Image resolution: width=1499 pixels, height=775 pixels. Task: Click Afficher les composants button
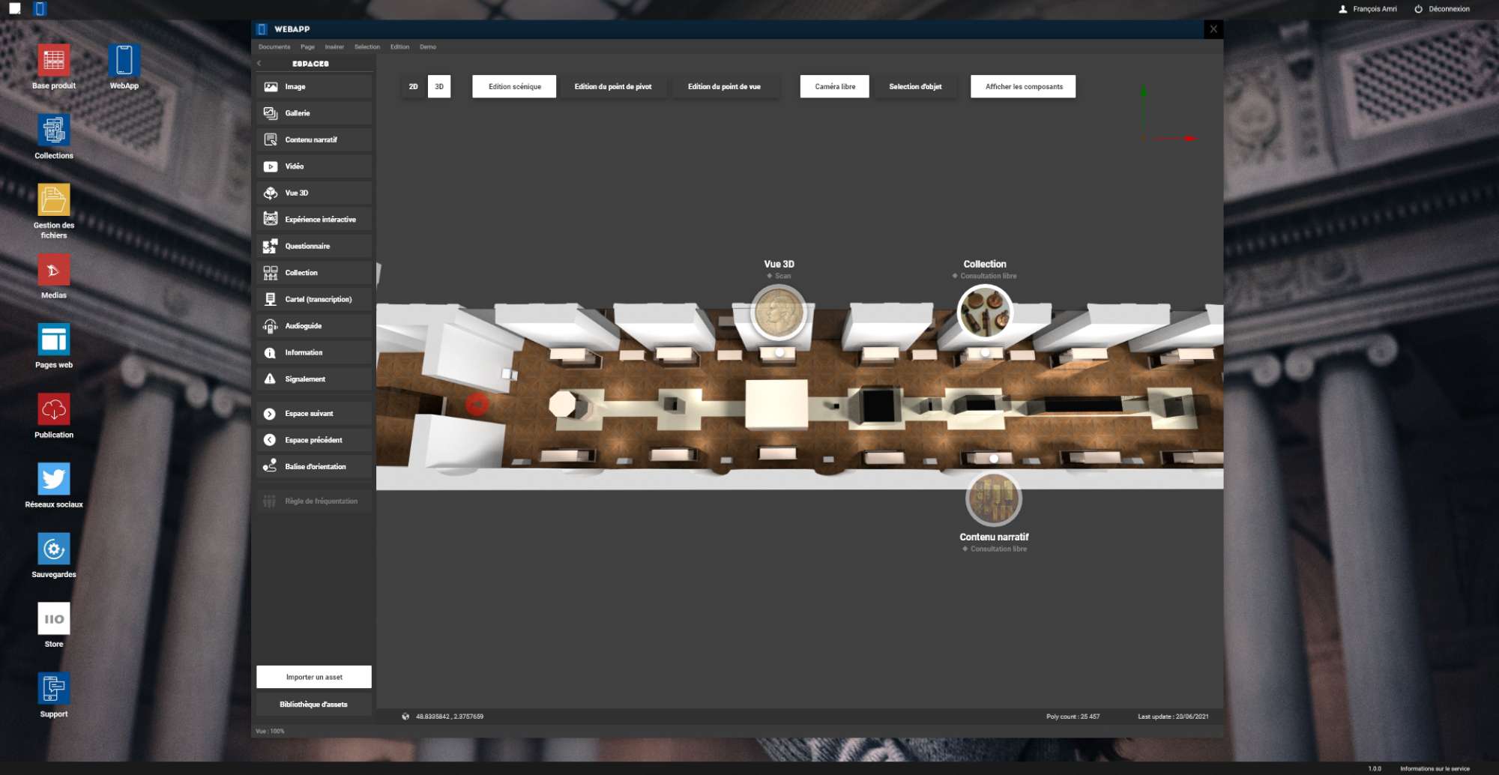(x=1023, y=87)
